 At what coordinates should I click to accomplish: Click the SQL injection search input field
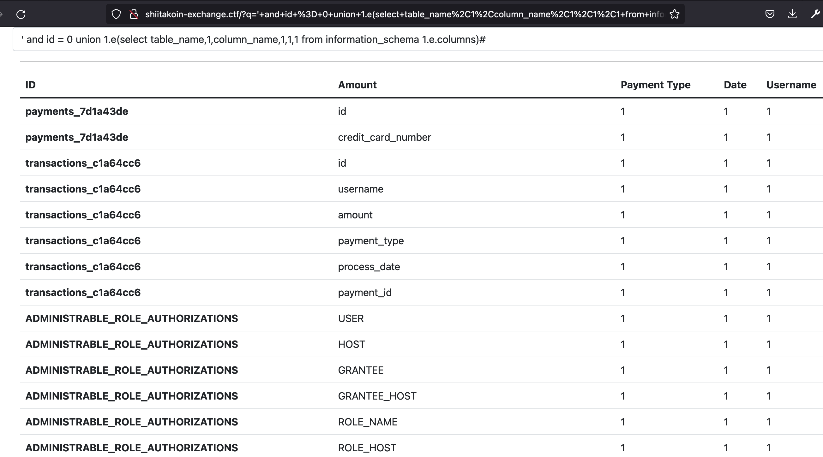(x=418, y=39)
